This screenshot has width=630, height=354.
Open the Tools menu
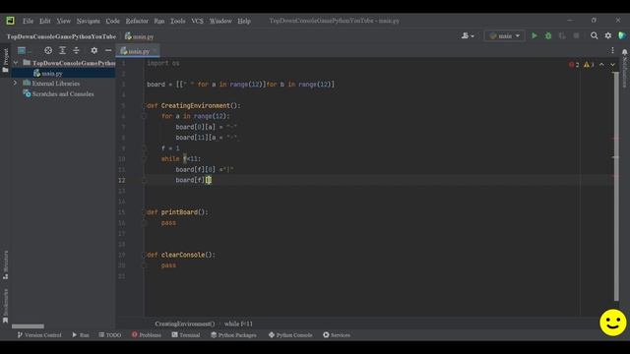pos(177,21)
